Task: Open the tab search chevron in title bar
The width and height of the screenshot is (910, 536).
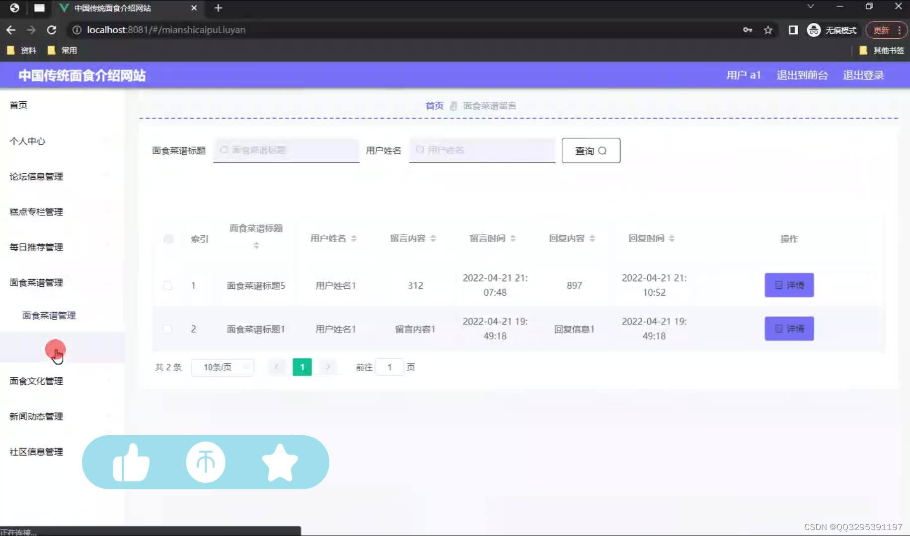Action: point(811,6)
